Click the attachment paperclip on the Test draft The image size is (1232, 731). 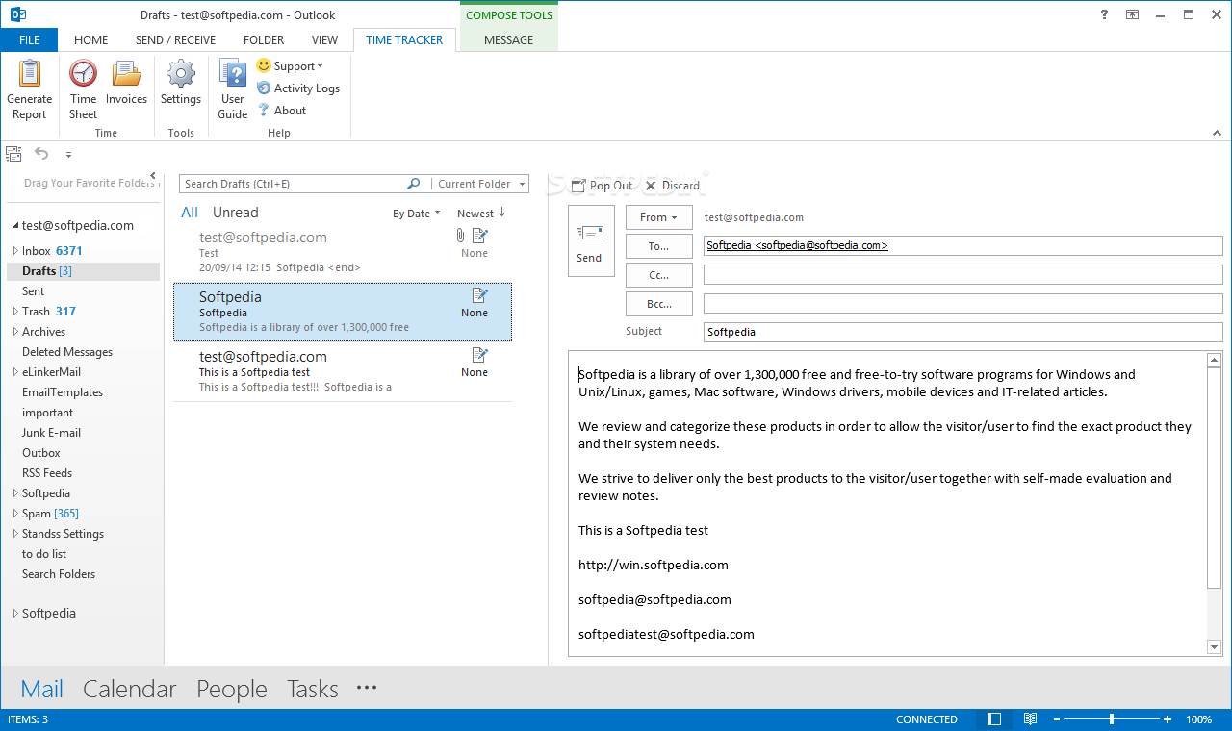click(x=460, y=236)
